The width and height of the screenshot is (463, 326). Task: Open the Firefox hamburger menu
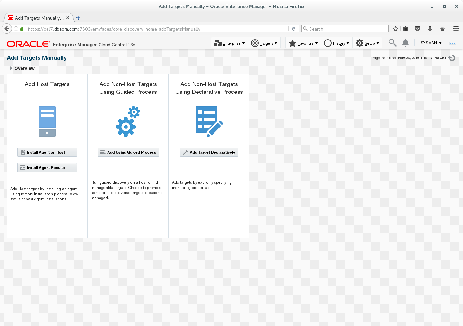(456, 29)
